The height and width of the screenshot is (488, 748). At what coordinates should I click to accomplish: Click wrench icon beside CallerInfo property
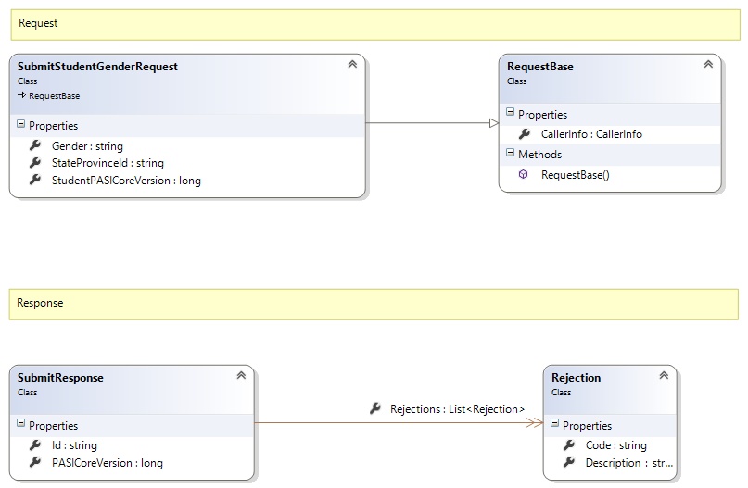point(525,134)
